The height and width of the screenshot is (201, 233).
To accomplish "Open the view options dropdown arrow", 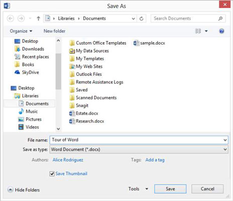I will coord(206,31).
